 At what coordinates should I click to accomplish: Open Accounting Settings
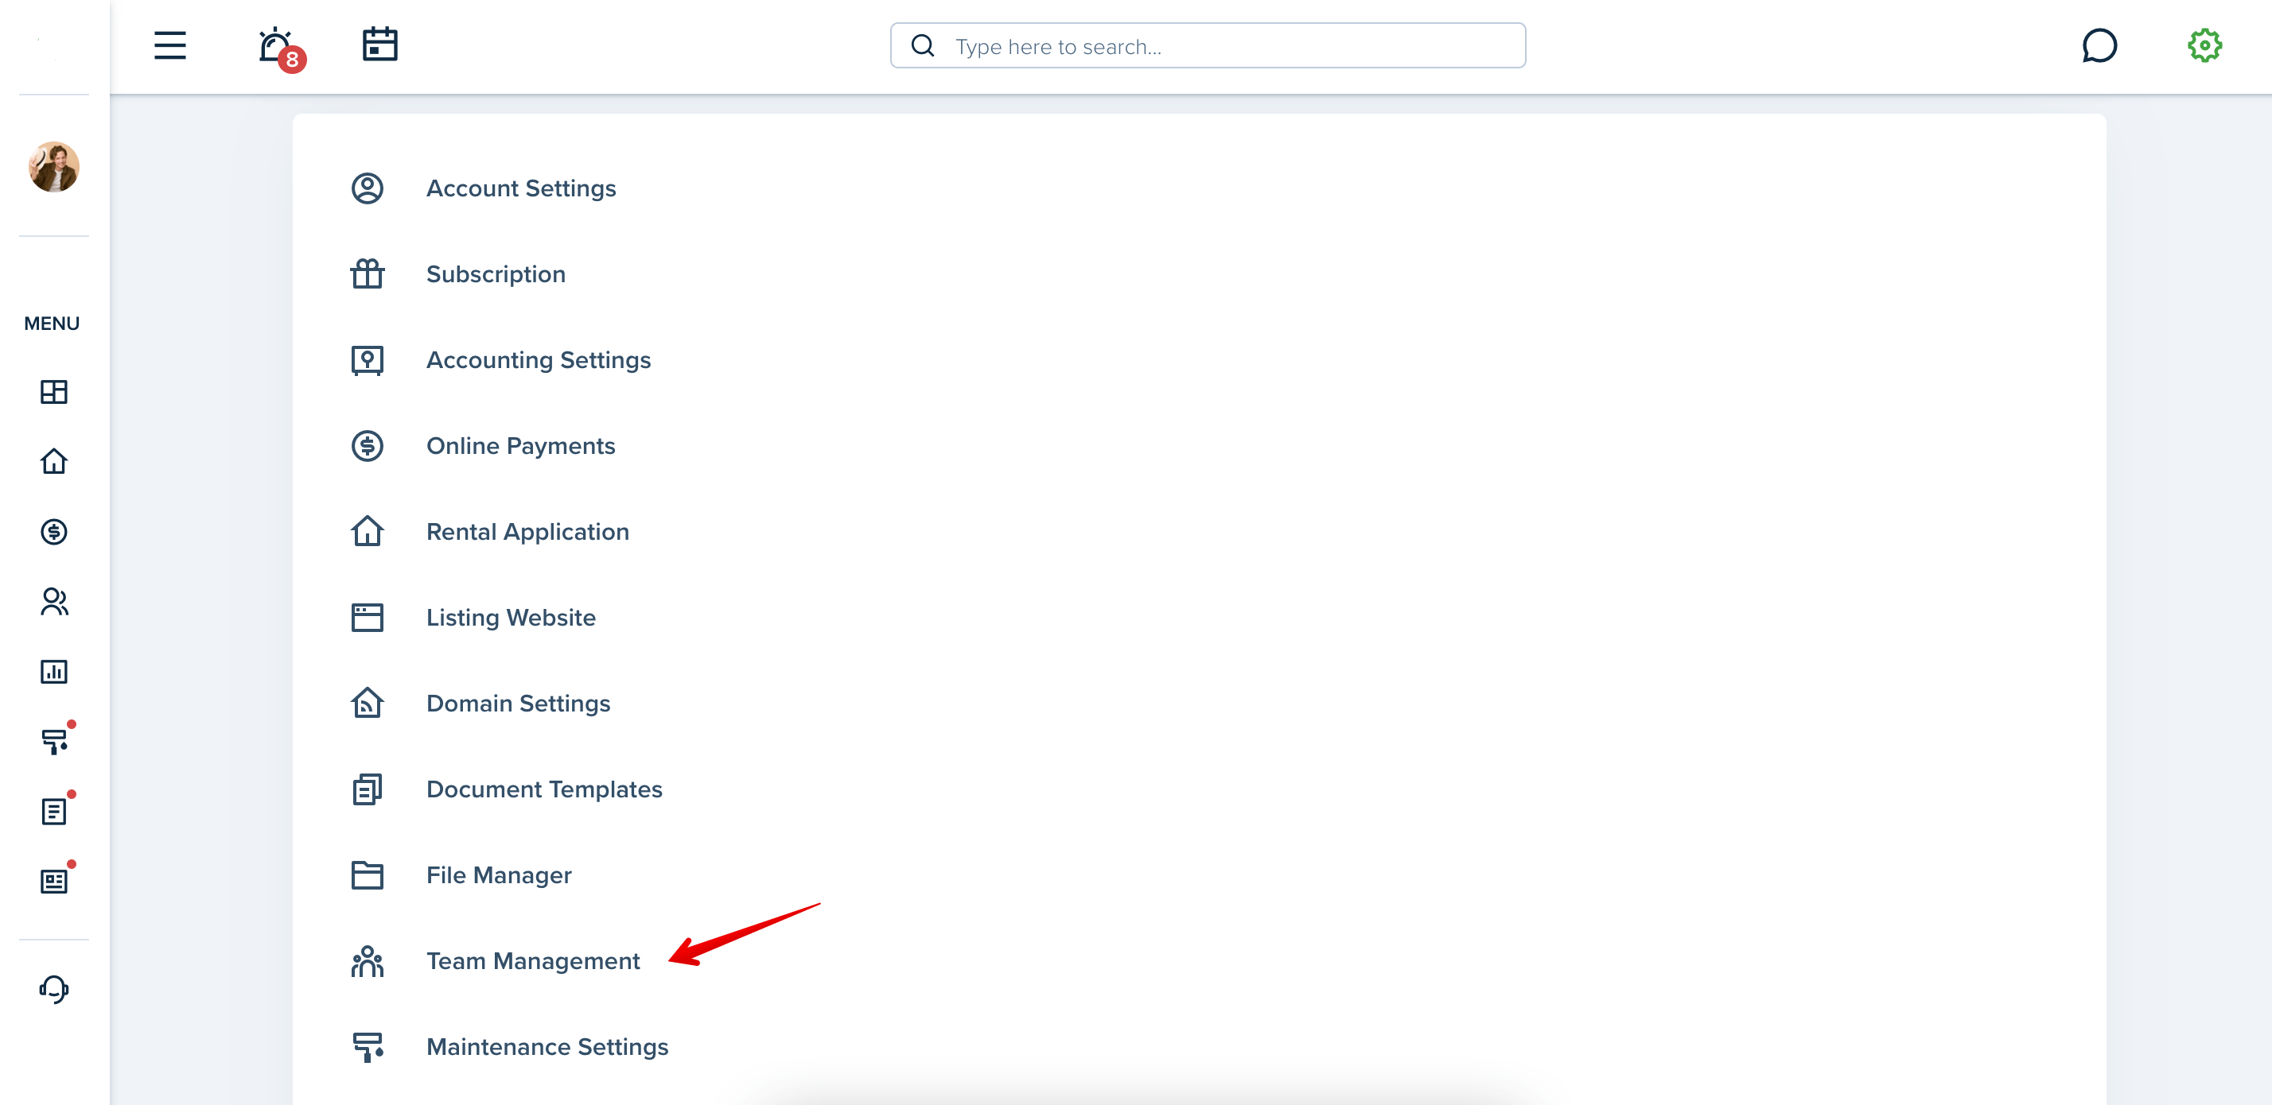point(539,360)
